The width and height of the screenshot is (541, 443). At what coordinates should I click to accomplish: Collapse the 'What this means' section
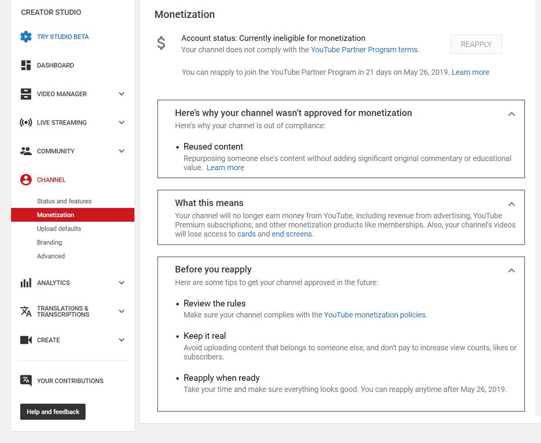[x=511, y=204]
